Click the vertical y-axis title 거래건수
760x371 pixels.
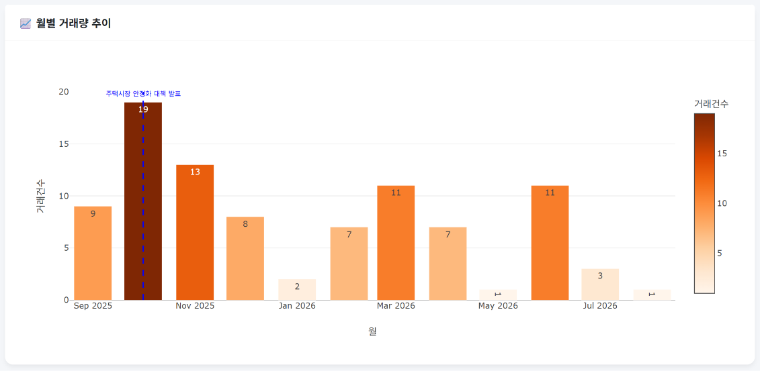[41, 196]
